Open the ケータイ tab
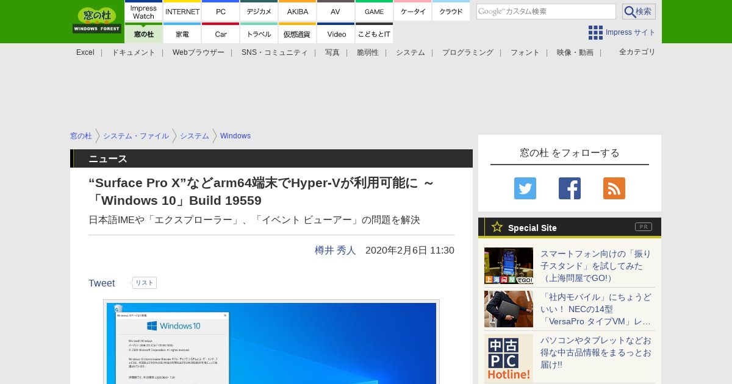This screenshot has width=732, height=384. pos(413,11)
